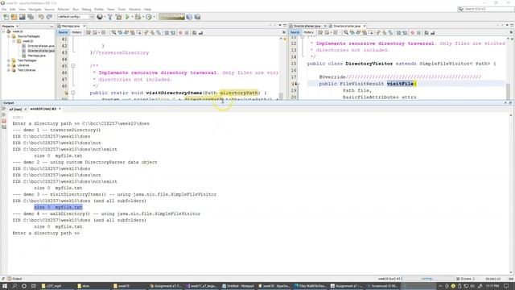Click Next Bookmark icon in MainApp editor toolbar
Viewport: 515px width, 290px height.
pos(152,32)
